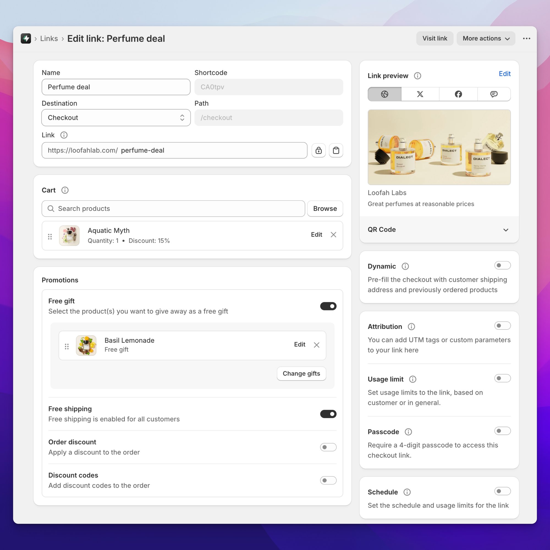Disable the Free gift toggle
The width and height of the screenshot is (550, 550).
328,306
